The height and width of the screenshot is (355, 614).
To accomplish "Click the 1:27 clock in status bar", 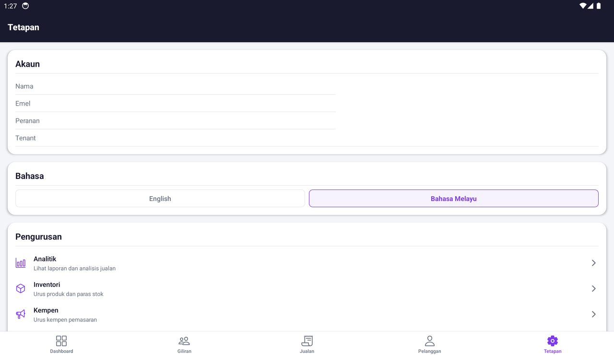I will (x=11, y=6).
